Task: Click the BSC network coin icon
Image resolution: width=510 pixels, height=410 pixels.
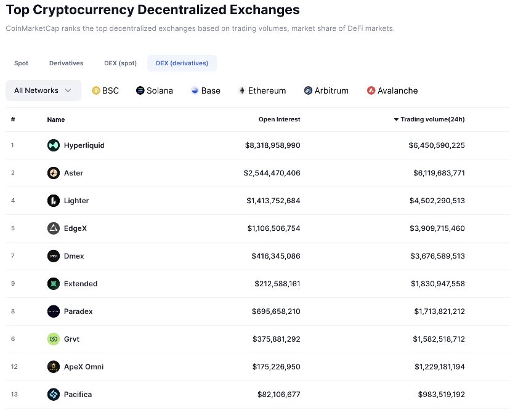Action: [95, 90]
